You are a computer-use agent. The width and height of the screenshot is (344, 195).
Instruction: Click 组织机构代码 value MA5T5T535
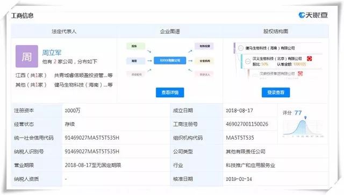[240, 138]
